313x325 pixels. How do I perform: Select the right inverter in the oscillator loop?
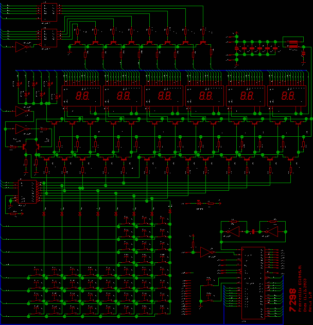tap(272, 231)
